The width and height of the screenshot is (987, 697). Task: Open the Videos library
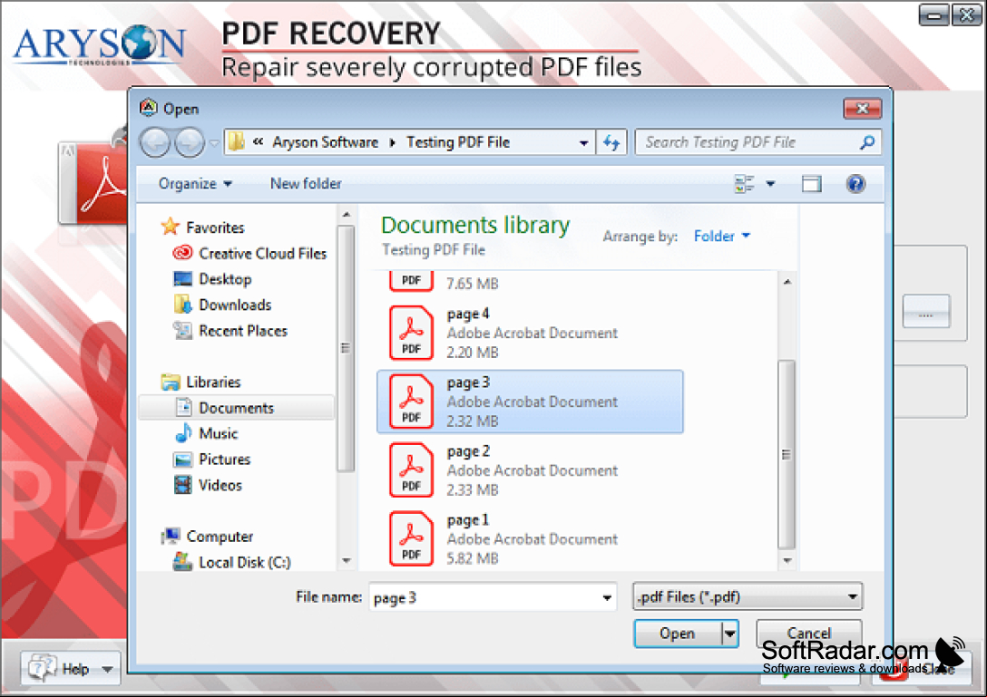point(220,485)
